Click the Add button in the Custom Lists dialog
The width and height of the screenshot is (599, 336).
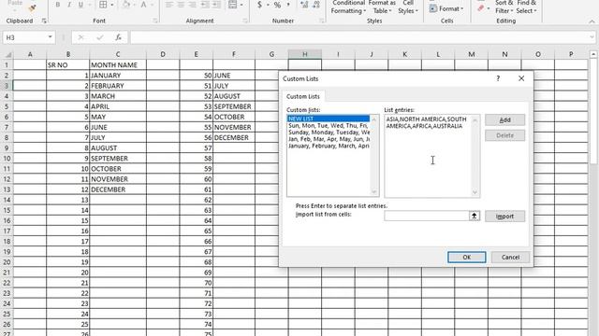pyautogui.click(x=504, y=120)
